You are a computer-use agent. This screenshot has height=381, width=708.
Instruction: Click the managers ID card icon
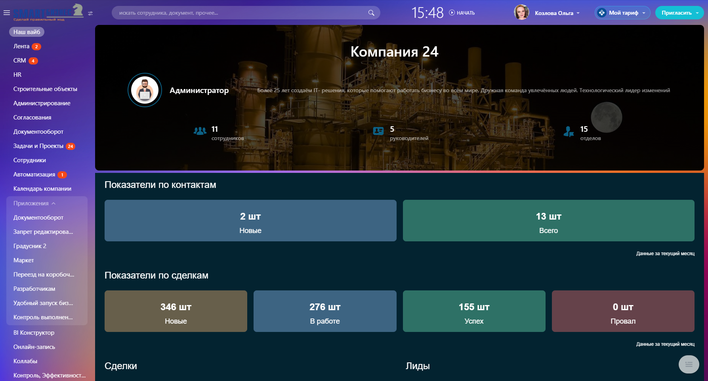pyautogui.click(x=378, y=131)
